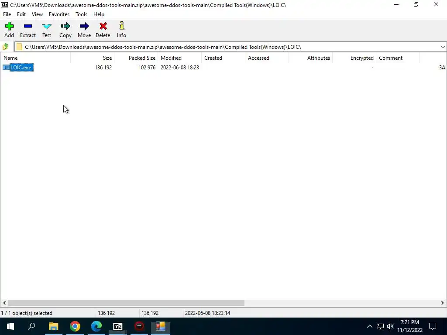This screenshot has height=335, width=447.
Task: Launch Google Chrome from taskbar
Action: [x=75, y=326]
